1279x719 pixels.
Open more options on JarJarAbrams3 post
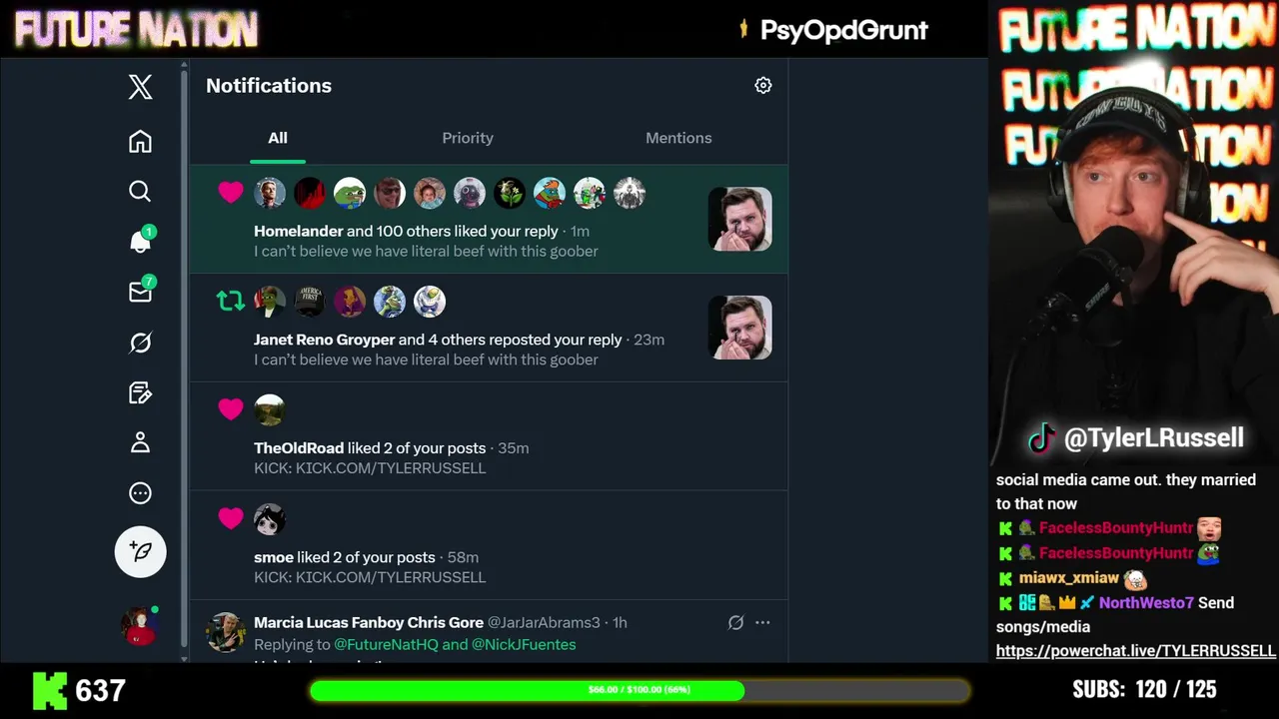(762, 622)
